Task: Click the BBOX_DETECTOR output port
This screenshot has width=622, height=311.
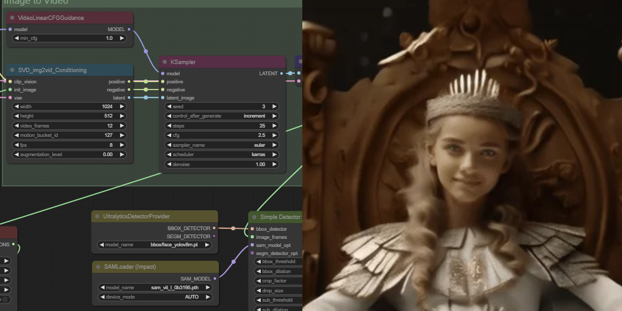Action: pos(214,228)
